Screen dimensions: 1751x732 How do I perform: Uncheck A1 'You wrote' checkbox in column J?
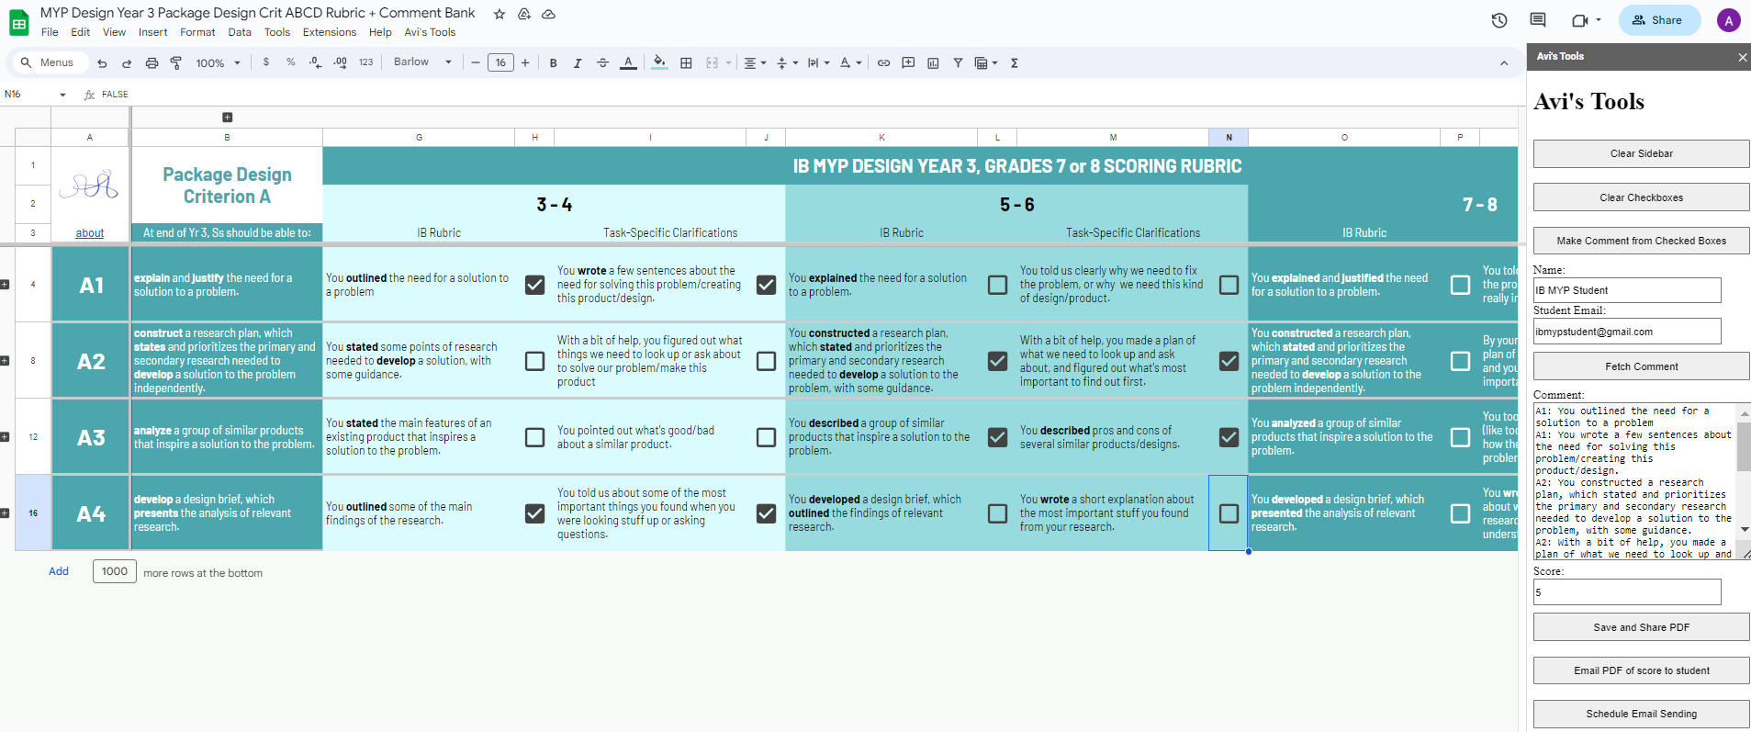point(766,285)
